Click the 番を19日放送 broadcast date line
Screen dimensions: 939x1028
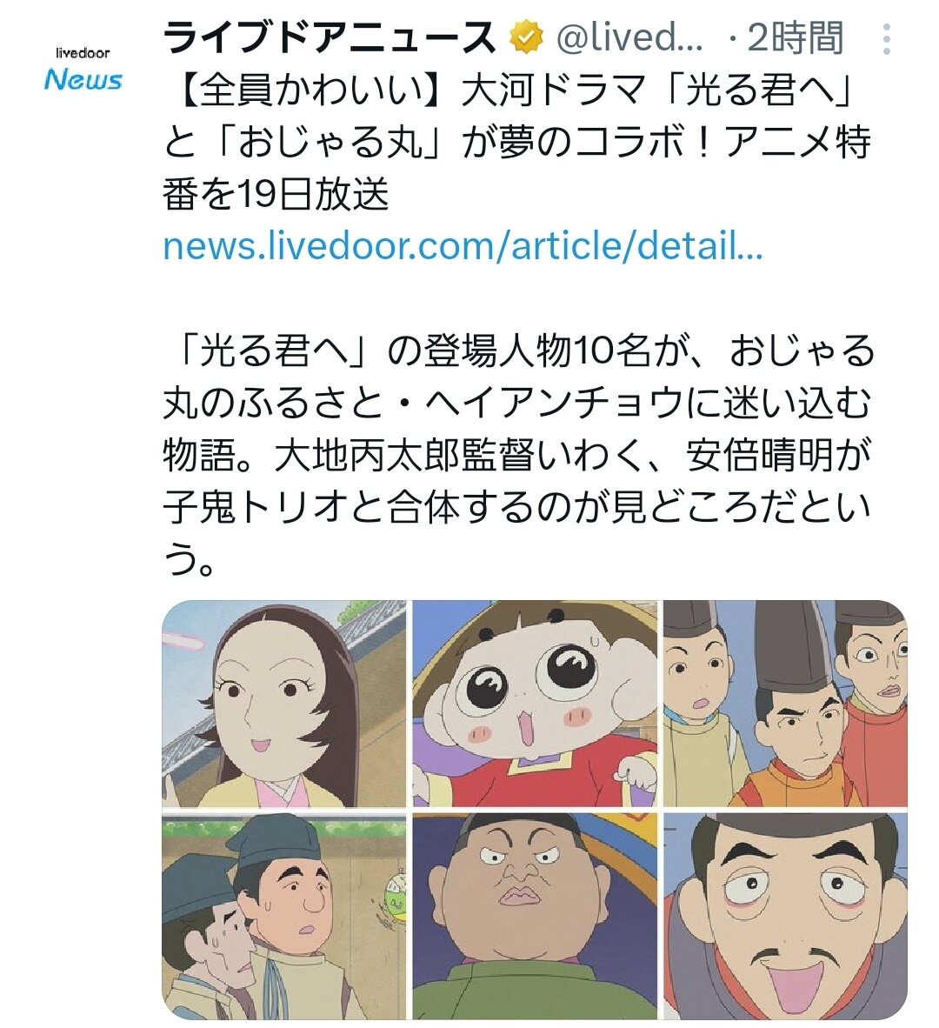click(276, 195)
